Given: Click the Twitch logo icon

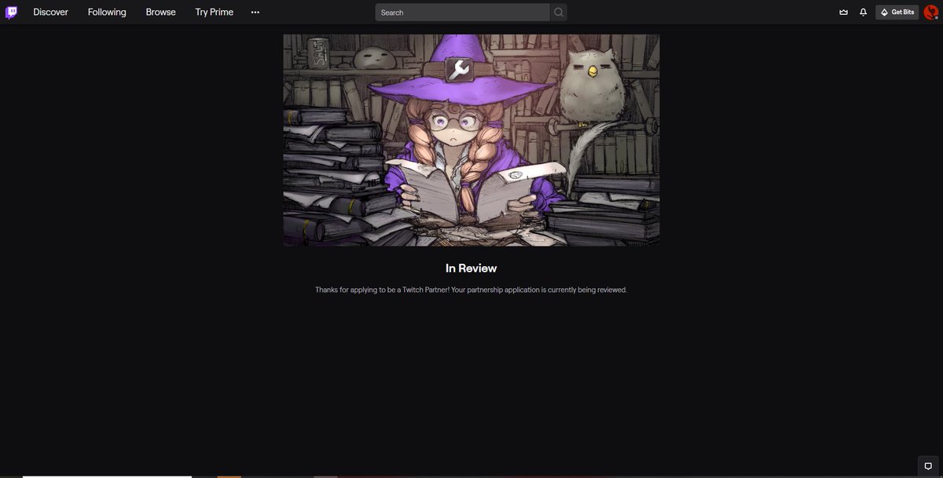Looking at the screenshot, I should (x=11, y=11).
